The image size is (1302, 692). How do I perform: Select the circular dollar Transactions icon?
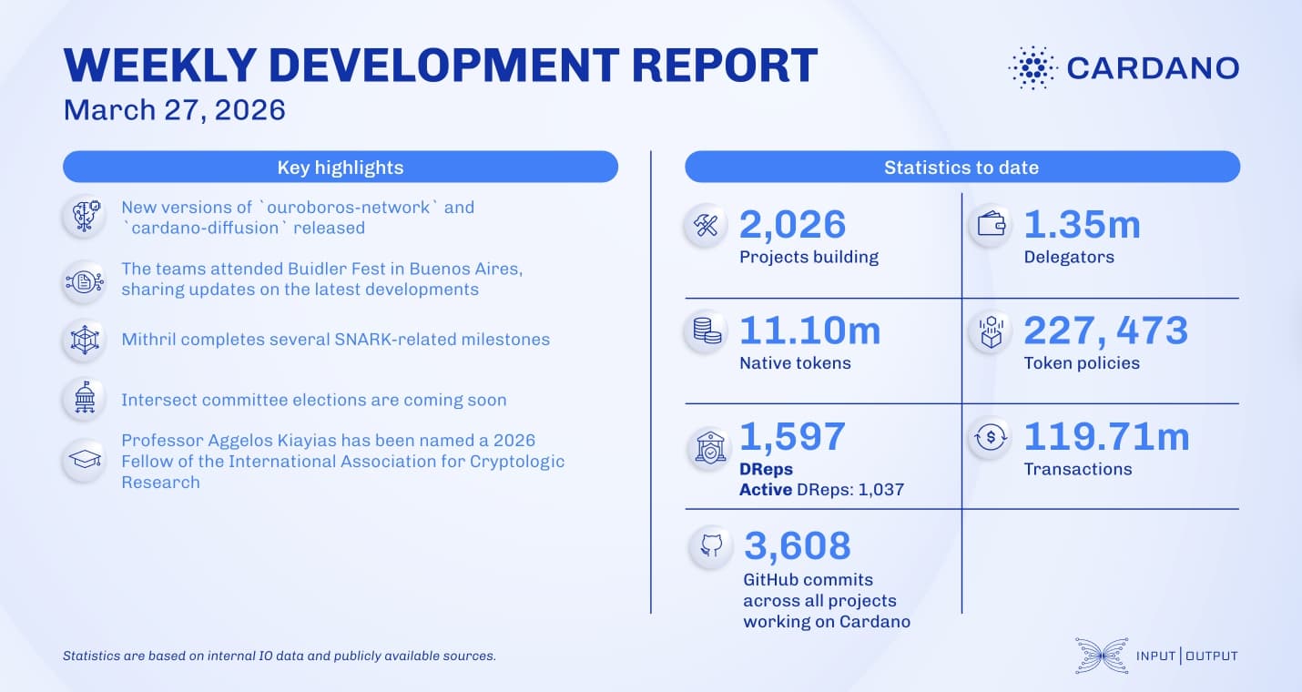pos(992,436)
